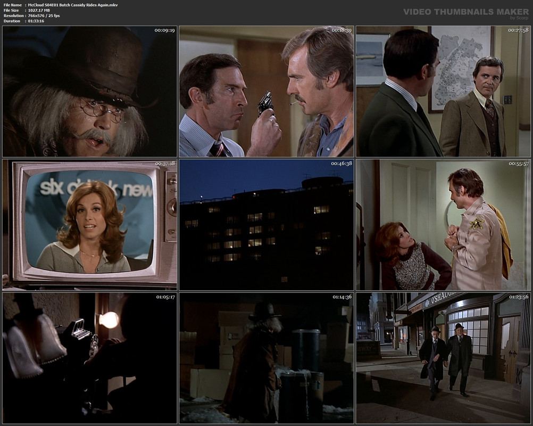Click the 'Resolution' label
Screen dimensions: 533x426
tap(14, 15)
